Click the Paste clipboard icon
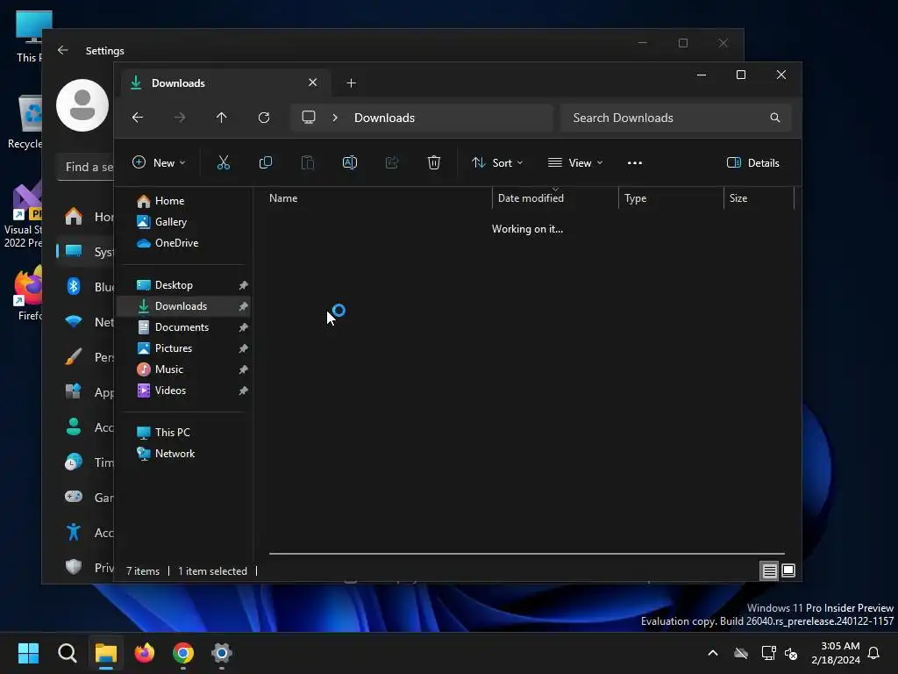898x674 pixels. coord(308,162)
